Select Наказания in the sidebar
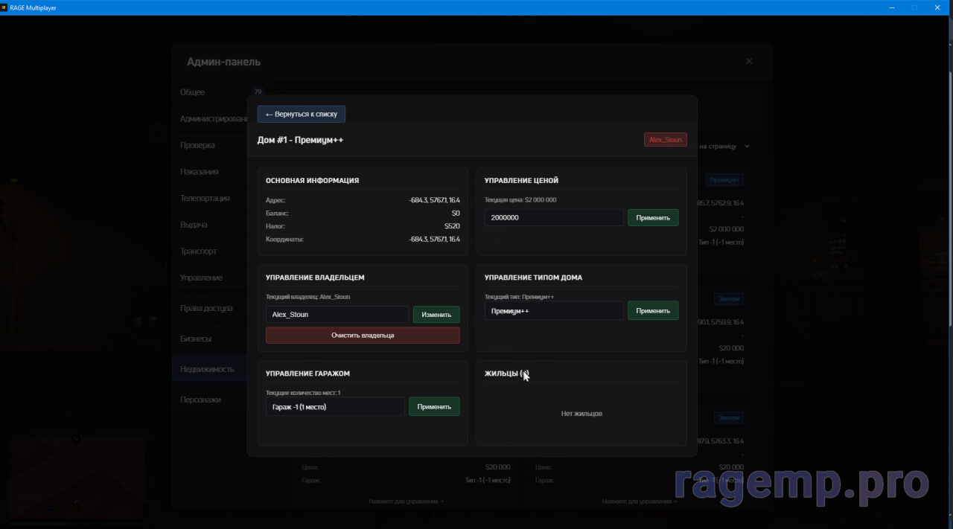Viewport: 953px width, 529px height. (x=199, y=172)
